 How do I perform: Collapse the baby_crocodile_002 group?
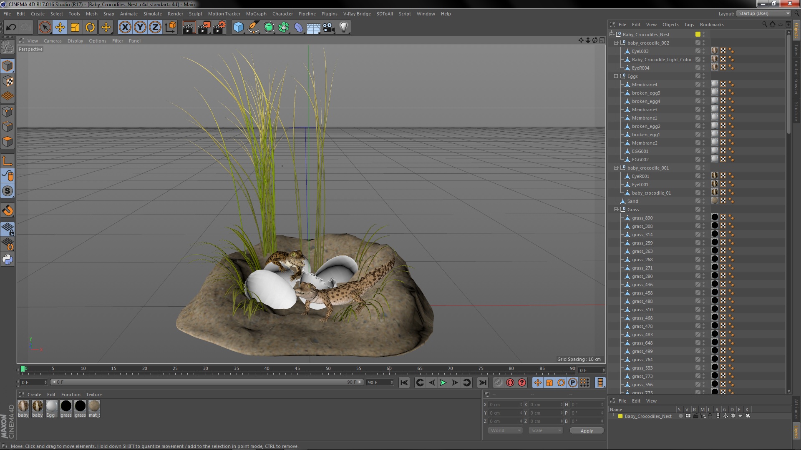(616, 42)
